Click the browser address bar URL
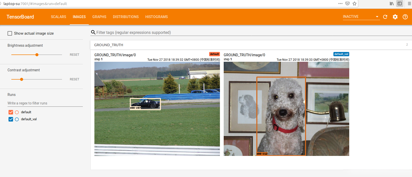This screenshot has width=412, height=177. point(35,4)
